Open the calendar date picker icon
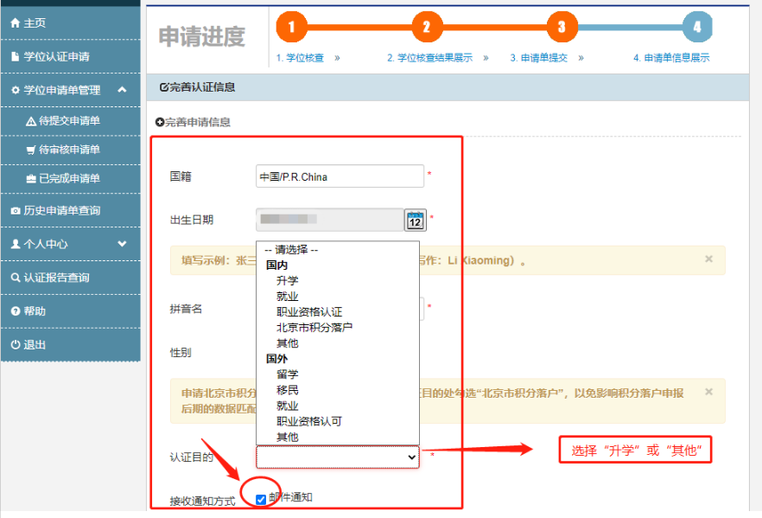762x518 pixels. [416, 220]
